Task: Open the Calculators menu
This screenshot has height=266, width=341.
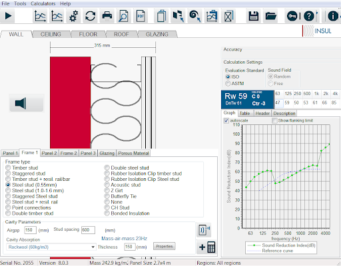Action: tap(43, 3)
